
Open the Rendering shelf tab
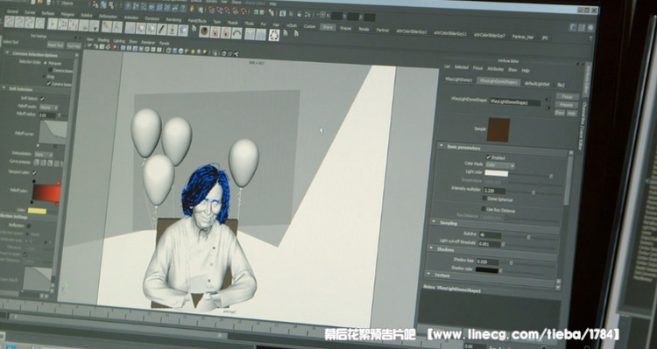click(x=173, y=20)
